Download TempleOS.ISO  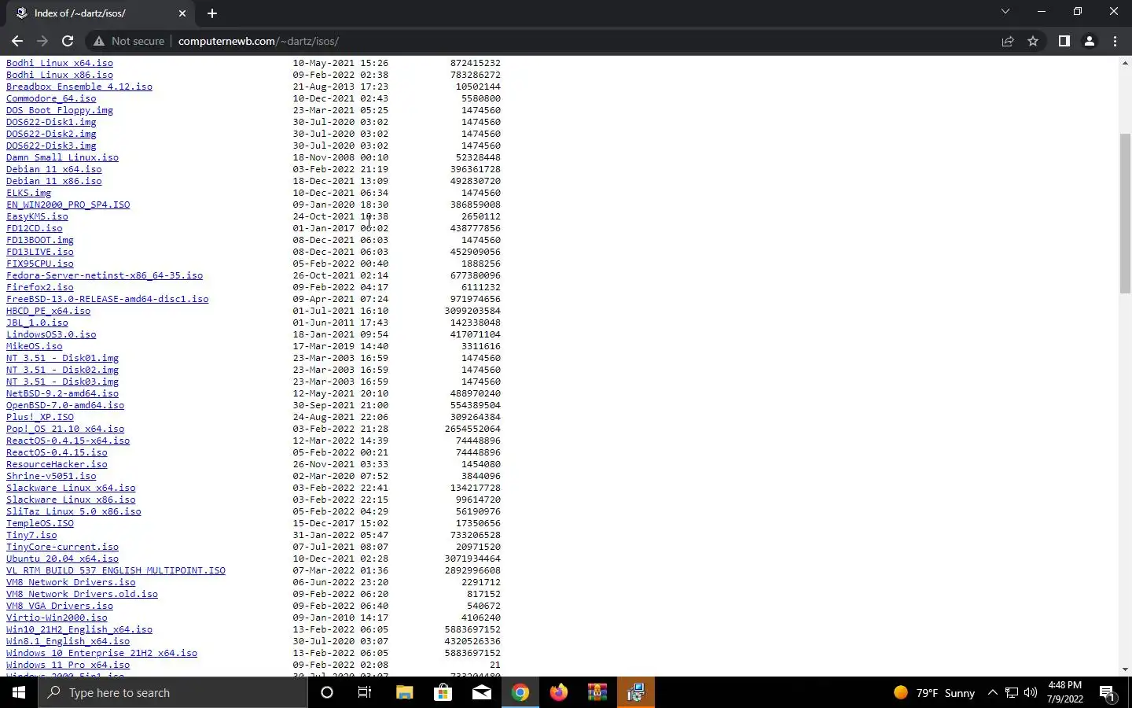[40, 523]
